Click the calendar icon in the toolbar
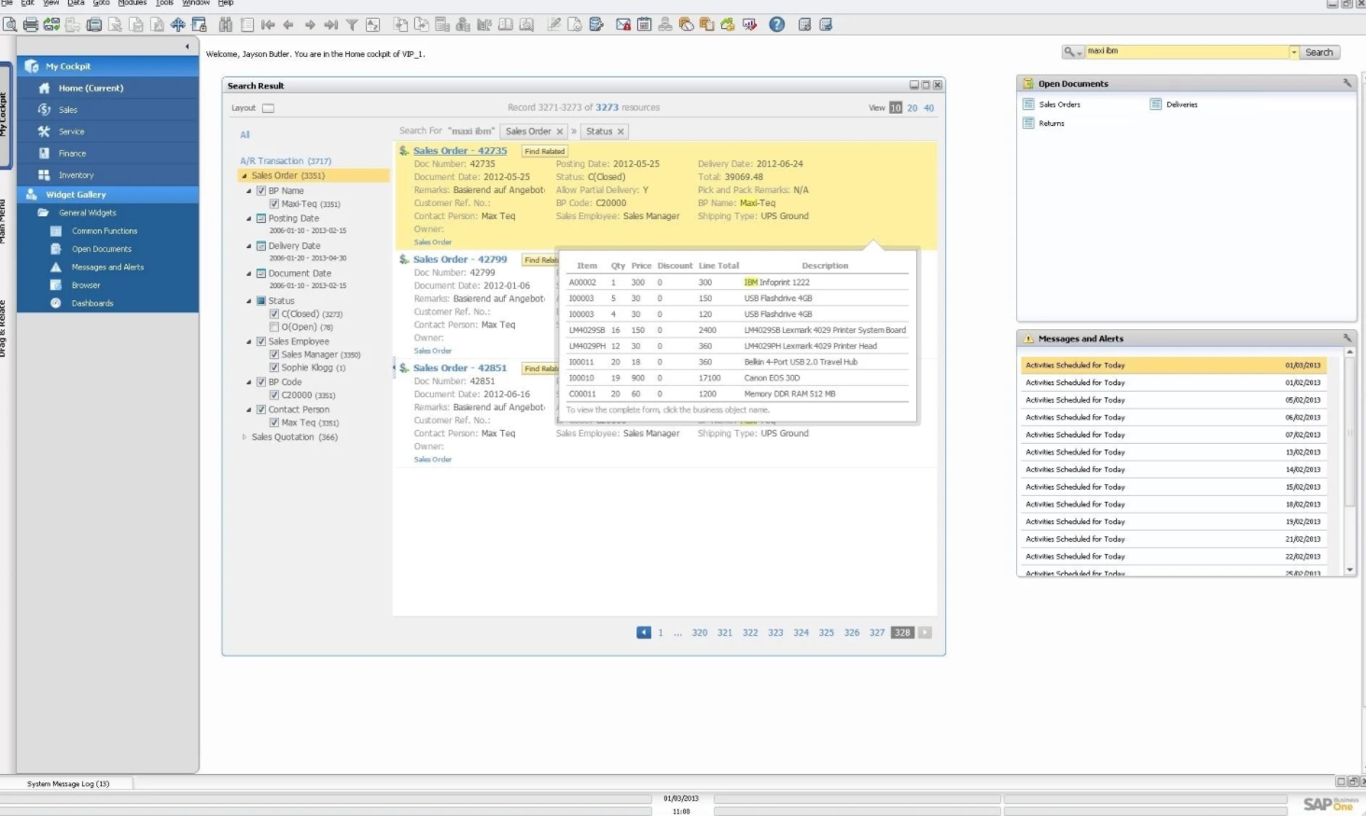Image resolution: width=1366 pixels, height=816 pixels. [x=644, y=25]
